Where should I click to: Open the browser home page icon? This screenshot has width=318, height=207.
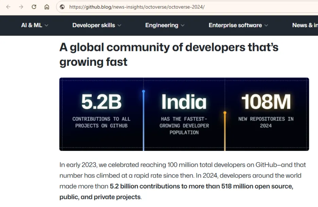pyautogui.click(x=47, y=7)
